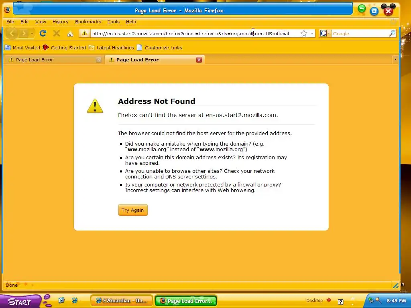This screenshot has height=308, width=411.
Task: Launch Internet Explorer from quick launch
Action: 75,300
